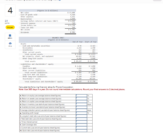The height and width of the screenshot is (137, 163).
Task: Click the Interest expense label
Action: click(x=28, y=23)
